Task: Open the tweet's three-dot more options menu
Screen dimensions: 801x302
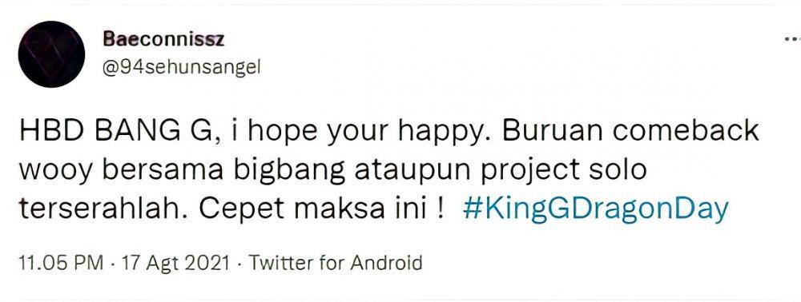Action: click(x=792, y=39)
